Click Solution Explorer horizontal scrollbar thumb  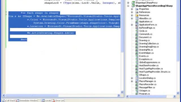[x=148, y=96]
